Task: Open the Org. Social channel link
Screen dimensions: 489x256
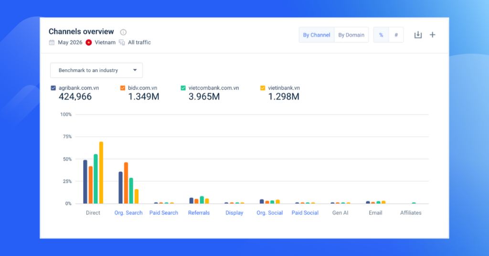Action: point(270,213)
